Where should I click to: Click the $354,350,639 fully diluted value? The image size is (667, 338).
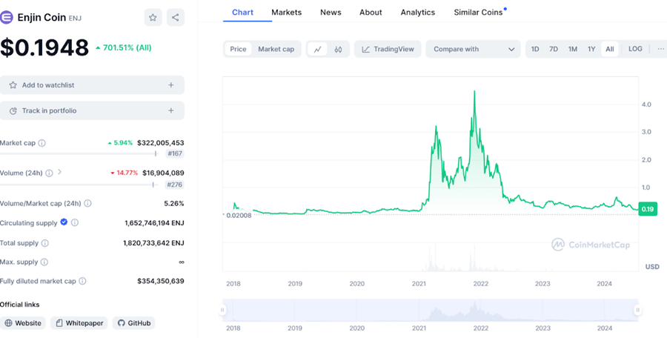[x=161, y=281]
